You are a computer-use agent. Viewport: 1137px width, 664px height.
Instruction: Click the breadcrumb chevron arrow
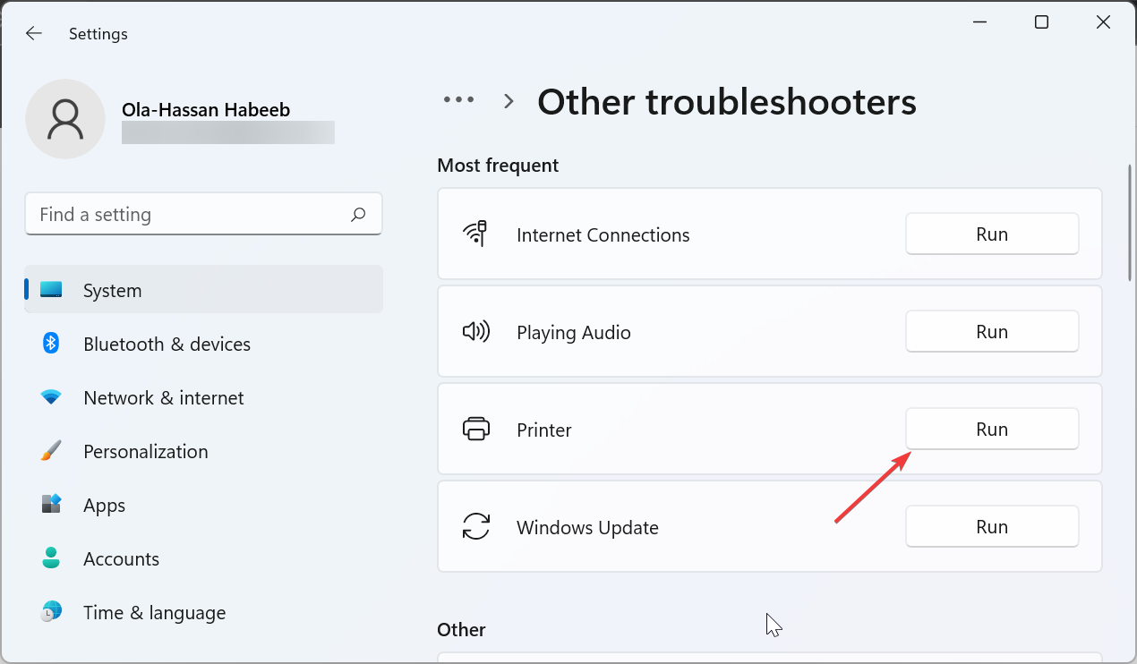(509, 101)
